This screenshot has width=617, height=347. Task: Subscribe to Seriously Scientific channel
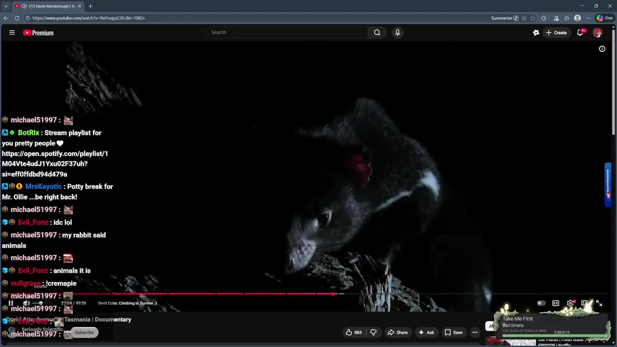coord(84,332)
